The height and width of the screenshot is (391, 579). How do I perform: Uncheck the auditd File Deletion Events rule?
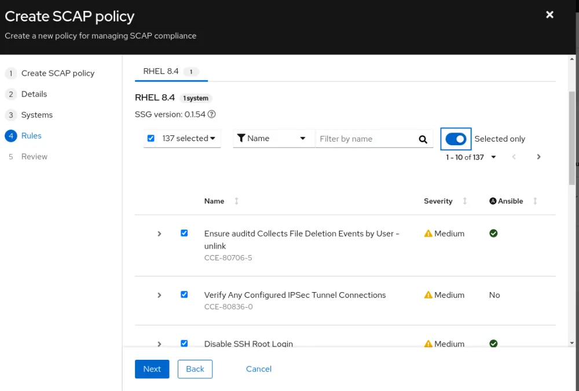[x=184, y=233]
